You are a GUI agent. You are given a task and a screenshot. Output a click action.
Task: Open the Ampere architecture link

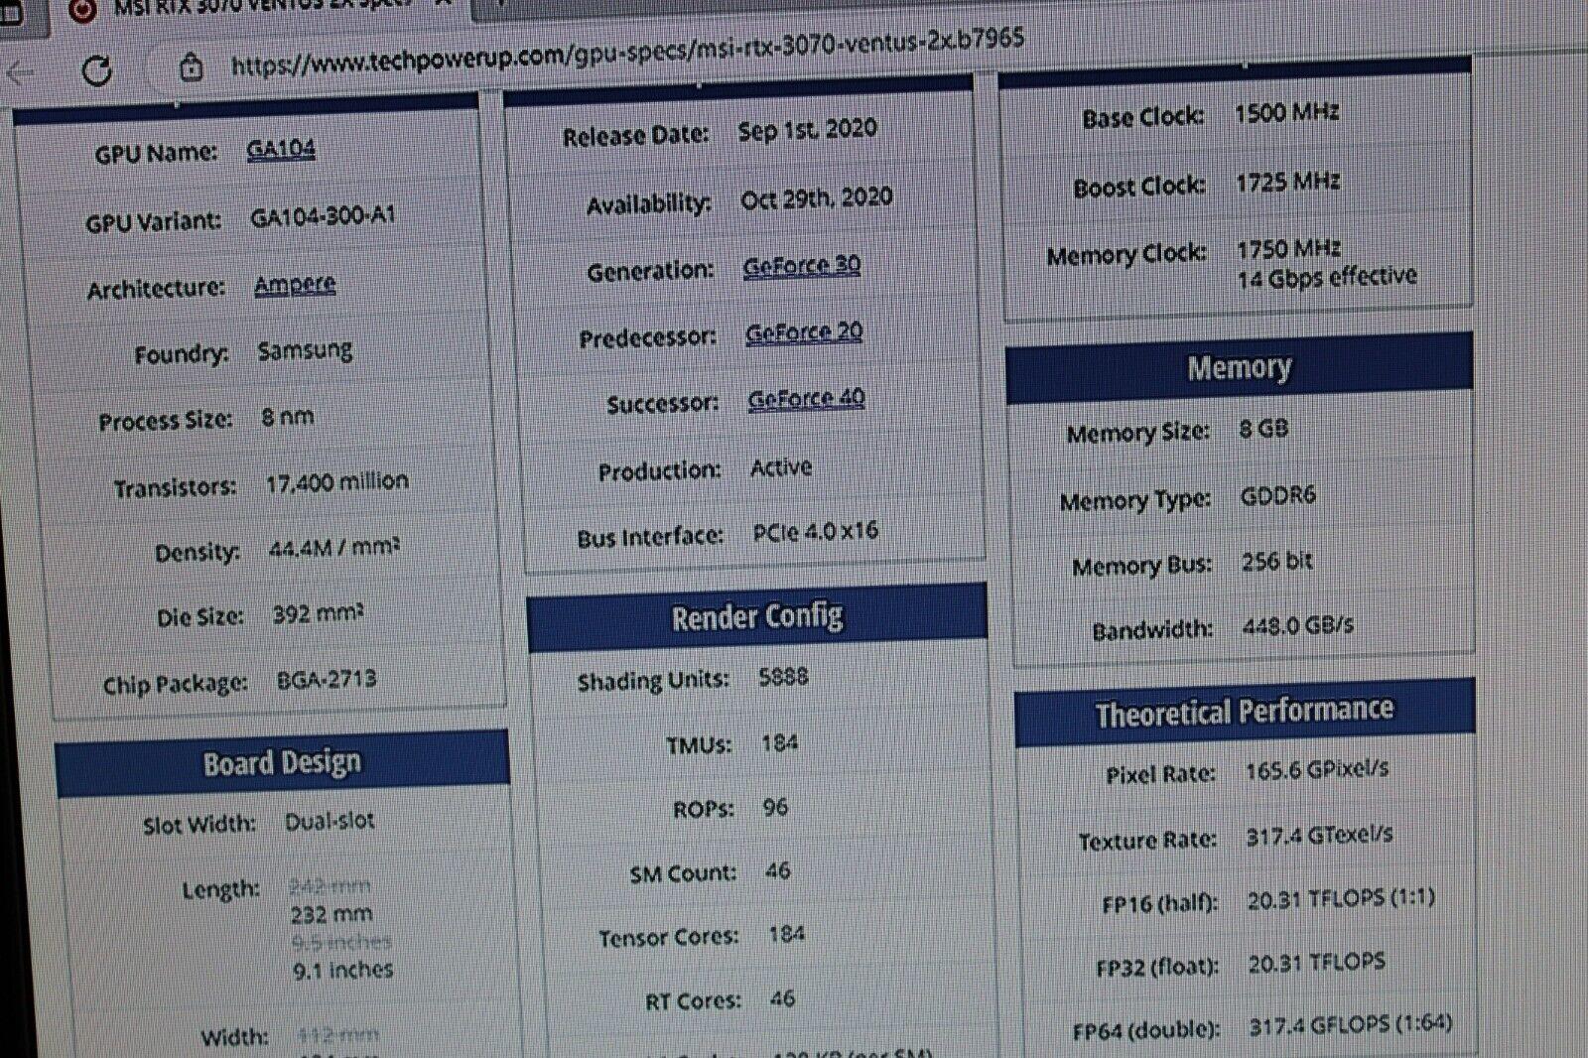[295, 285]
